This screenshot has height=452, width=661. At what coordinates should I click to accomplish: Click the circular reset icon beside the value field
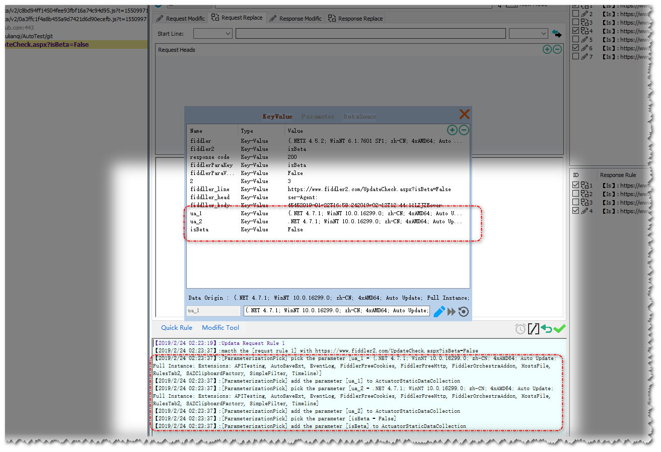point(464,312)
